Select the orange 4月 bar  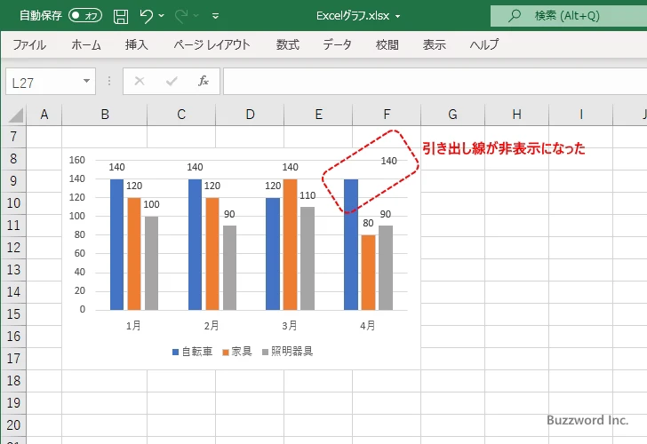(368, 273)
